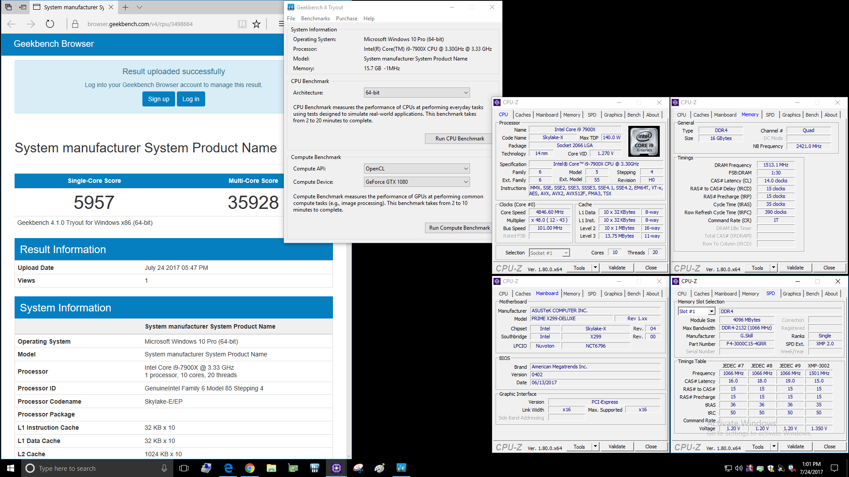Click Run CPU Benchmark button

459,139
